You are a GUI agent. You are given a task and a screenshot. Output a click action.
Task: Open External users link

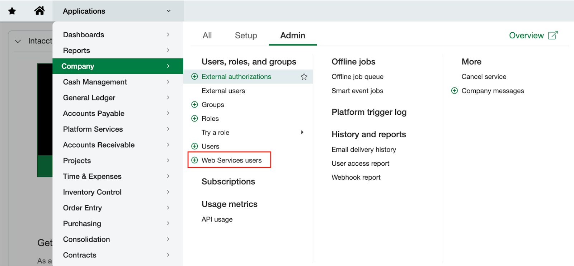[223, 91]
